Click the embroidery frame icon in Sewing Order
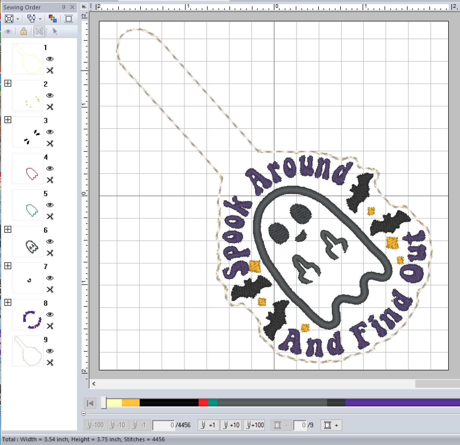 click(69, 19)
